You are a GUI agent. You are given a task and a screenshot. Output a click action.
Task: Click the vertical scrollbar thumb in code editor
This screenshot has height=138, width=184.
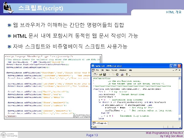[x=179, y=102]
